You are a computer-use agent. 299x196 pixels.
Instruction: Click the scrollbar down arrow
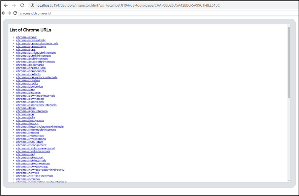[x=289, y=181]
